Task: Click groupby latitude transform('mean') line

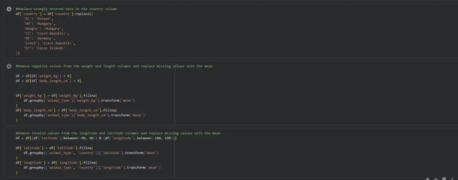Action: [x=91, y=153]
